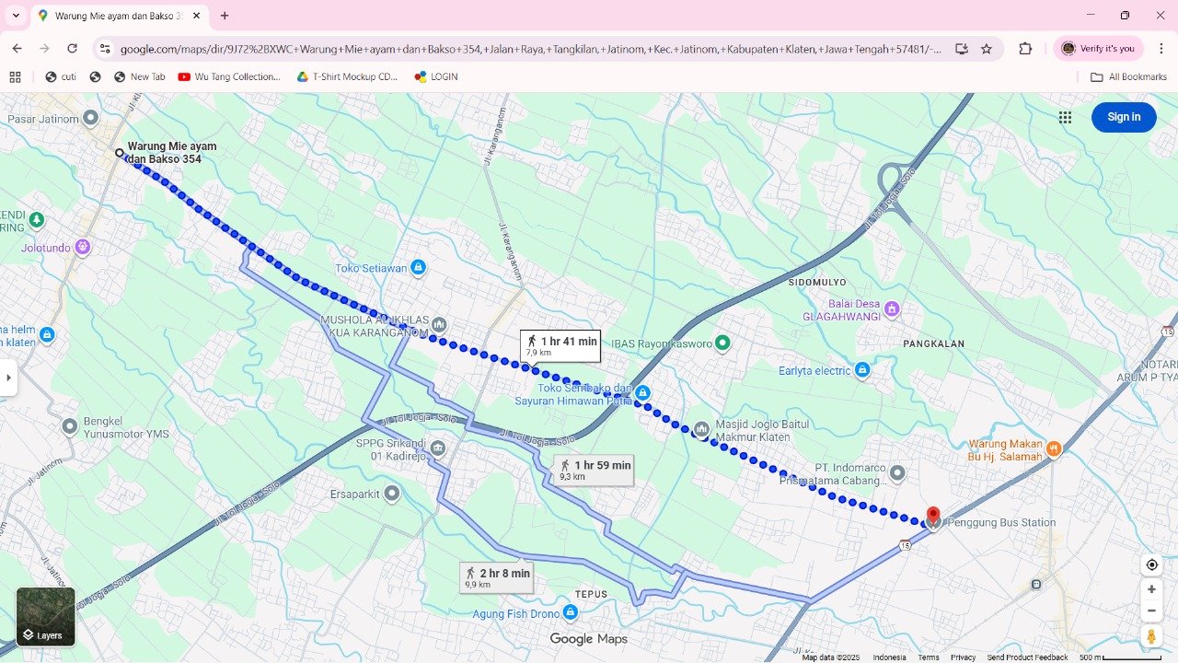1178x663 pixels.
Task: Expand the collapsed side panel arrow
Action: [x=8, y=378]
